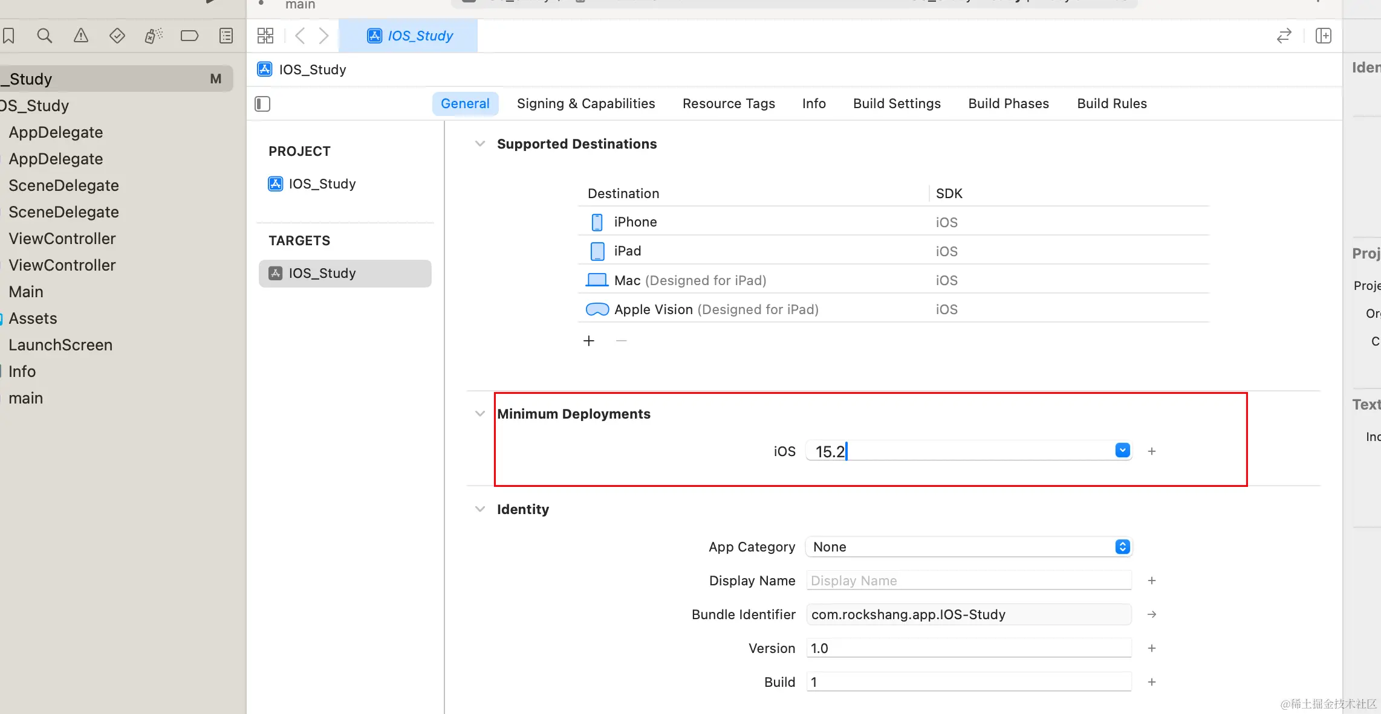The width and height of the screenshot is (1381, 714).
Task: Open the Issue navigator warning icon
Action: [x=80, y=36]
